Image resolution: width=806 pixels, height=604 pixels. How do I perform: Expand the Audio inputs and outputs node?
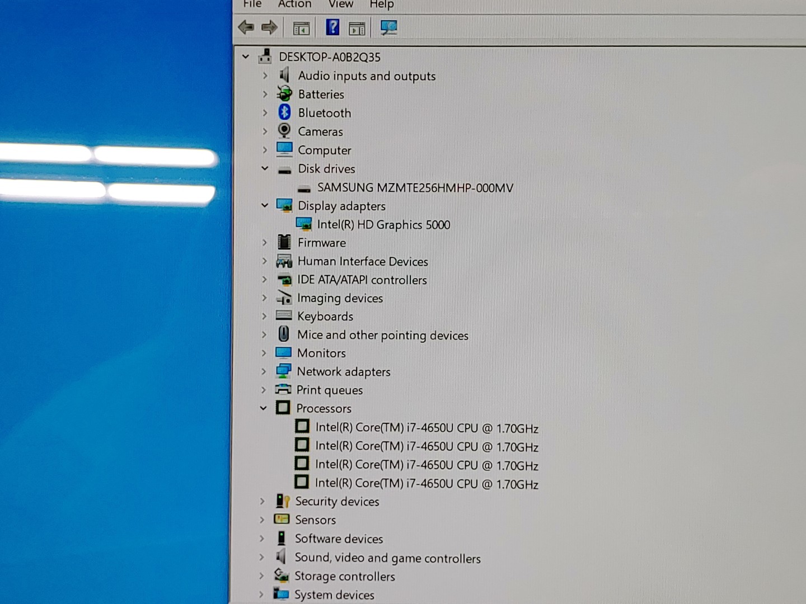pyautogui.click(x=265, y=75)
